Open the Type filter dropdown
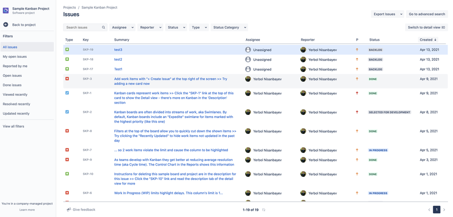 (x=199, y=28)
